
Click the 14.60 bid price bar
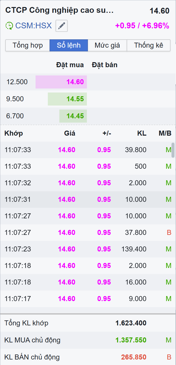pyautogui.click(x=61, y=82)
